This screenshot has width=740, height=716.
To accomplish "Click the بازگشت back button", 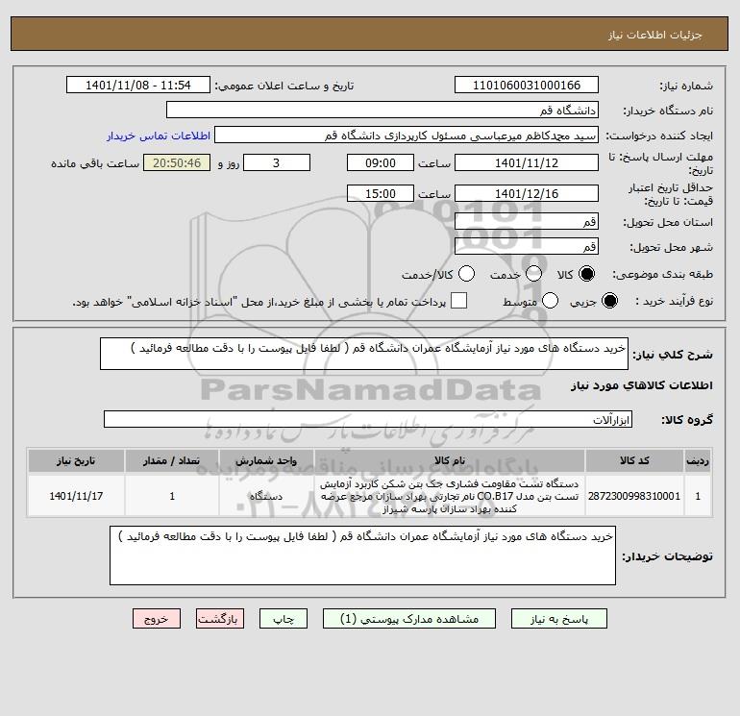I will pos(220,619).
